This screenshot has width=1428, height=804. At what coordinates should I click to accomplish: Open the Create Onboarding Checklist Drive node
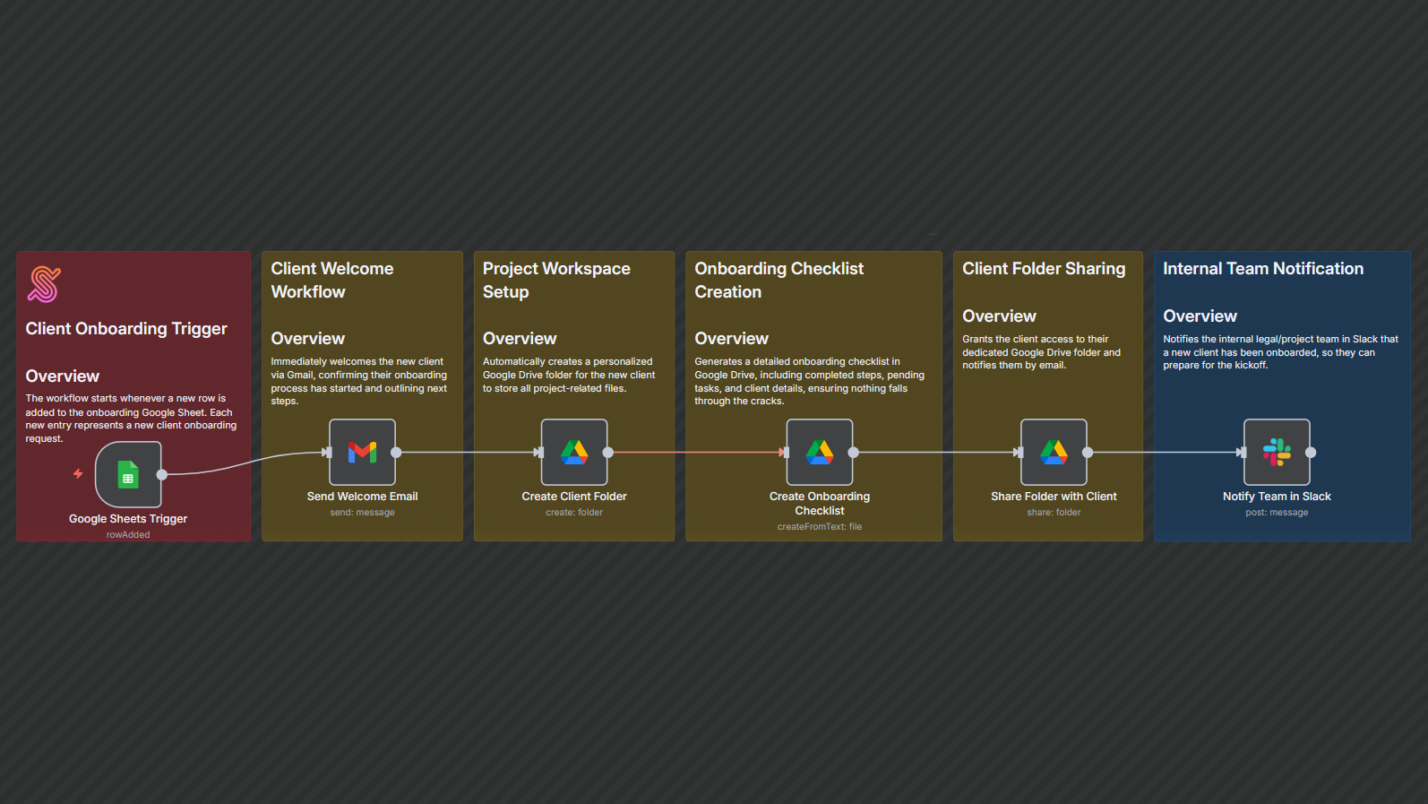point(819,453)
